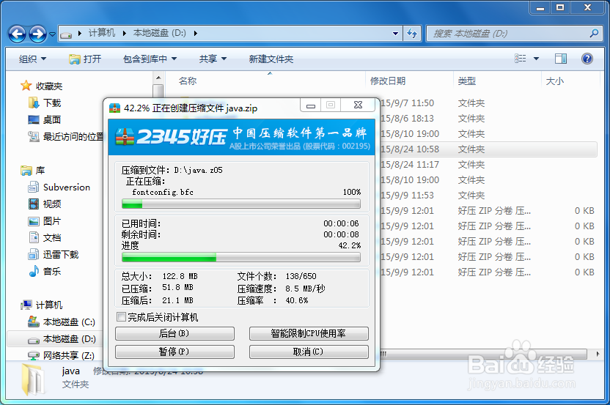
Task: Select the file row dated 15/9/7 11:50
Action: pyautogui.click(x=488, y=103)
